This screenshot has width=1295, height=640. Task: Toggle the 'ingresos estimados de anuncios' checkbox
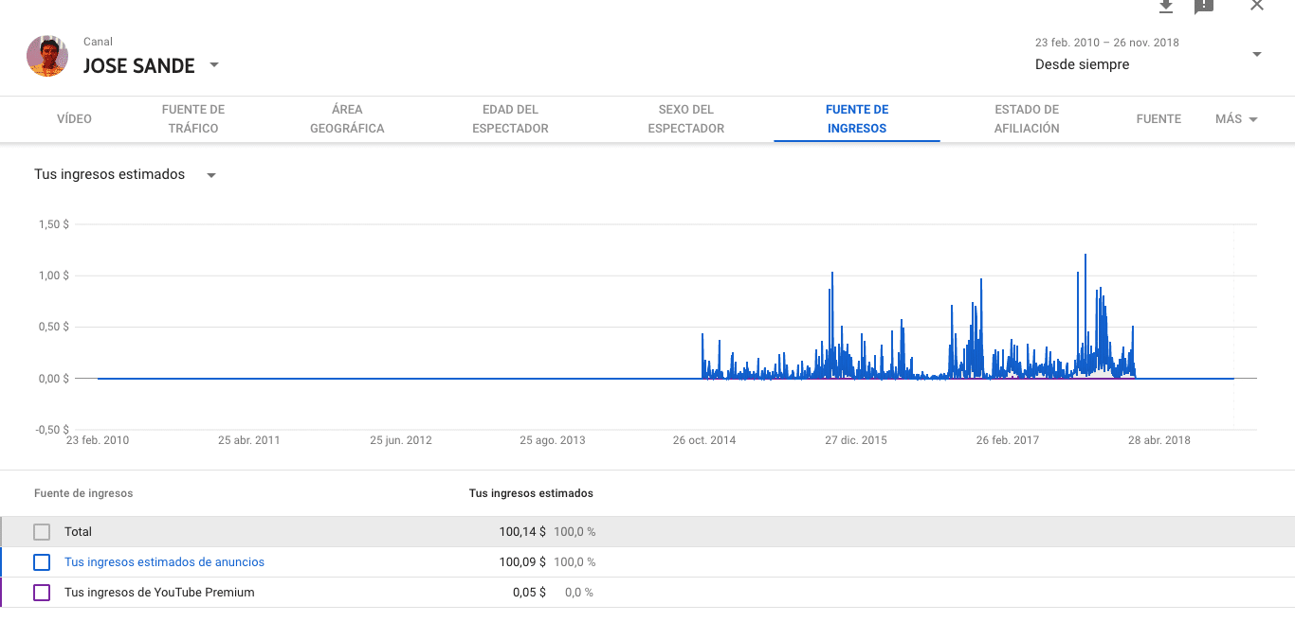click(42, 562)
